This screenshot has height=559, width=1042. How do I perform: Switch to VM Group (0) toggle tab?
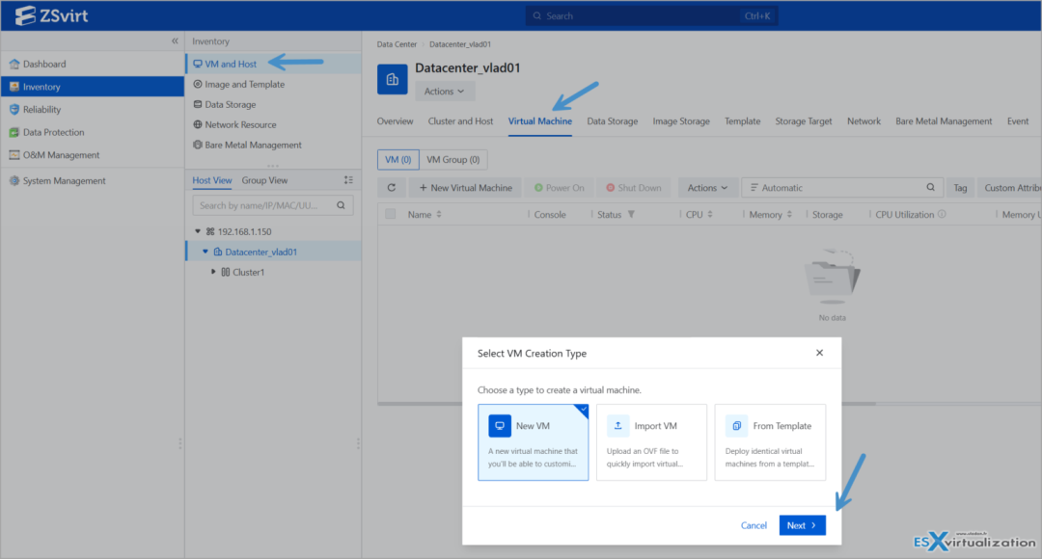[453, 159]
